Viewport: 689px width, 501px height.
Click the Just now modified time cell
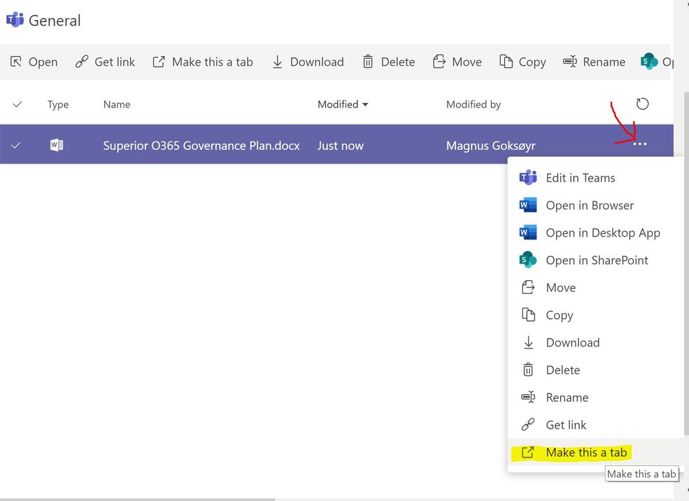tap(340, 146)
